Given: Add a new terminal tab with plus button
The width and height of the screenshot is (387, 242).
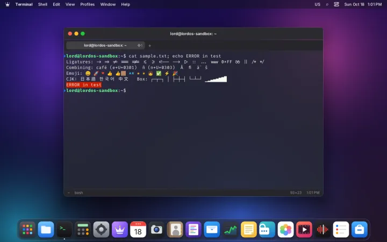Looking at the screenshot, I should tap(149, 45).
